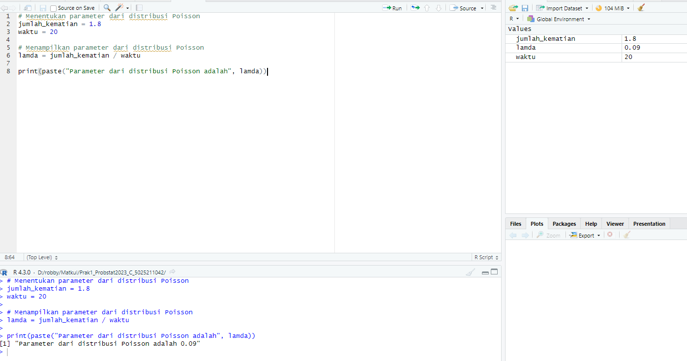Click value 0.09 in Environment

(x=632, y=48)
